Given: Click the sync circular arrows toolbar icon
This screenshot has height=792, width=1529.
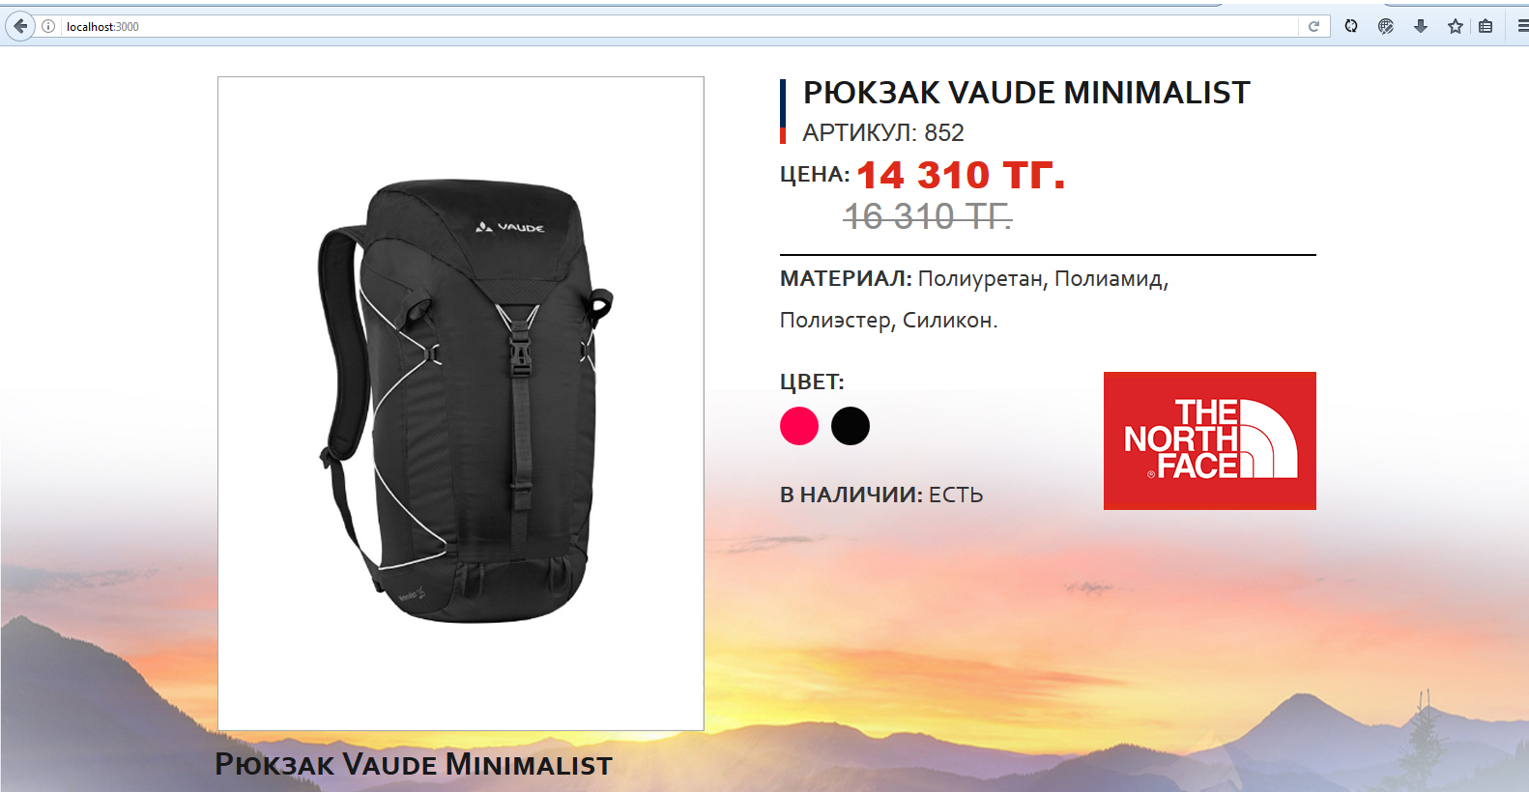Looking at the screenshot, I should pos(1351,26).
